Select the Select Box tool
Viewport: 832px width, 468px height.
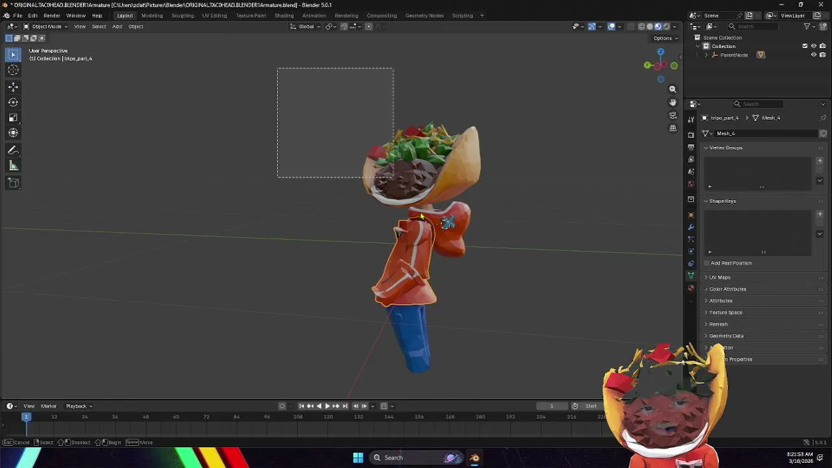click(x=13, y=55)
